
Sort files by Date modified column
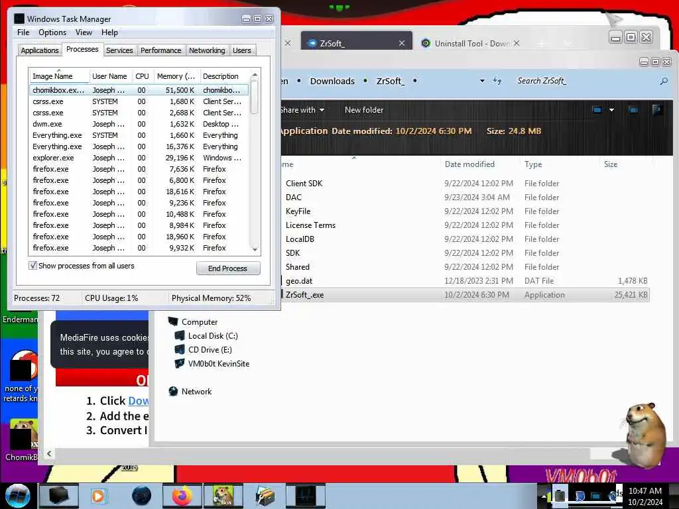point(469,164)
